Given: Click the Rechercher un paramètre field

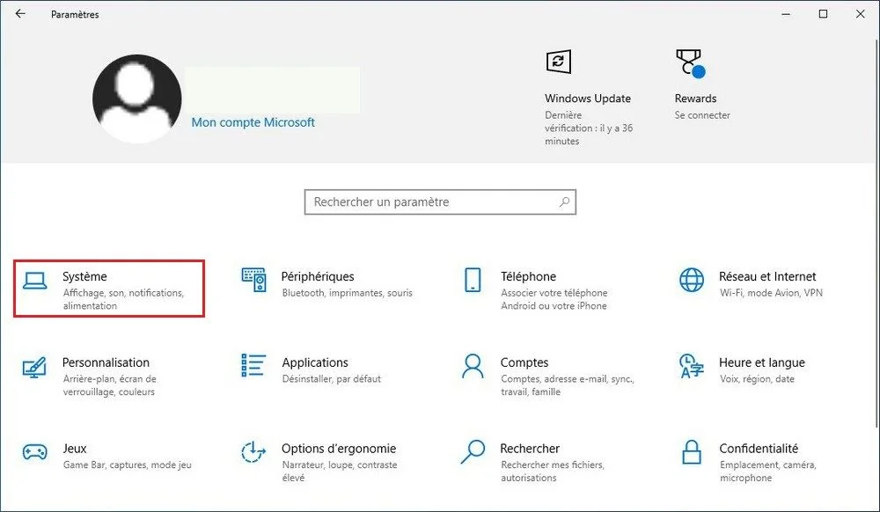Looking at the screenshot, I should (422, 201).
